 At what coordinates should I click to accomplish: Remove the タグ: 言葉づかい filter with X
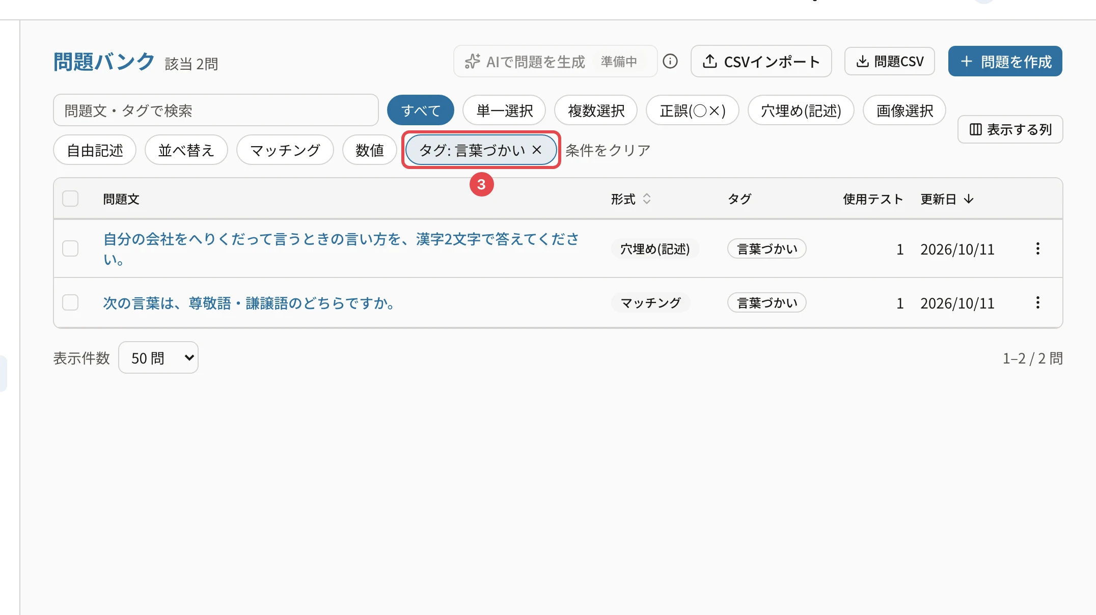[x=537, y=150]
